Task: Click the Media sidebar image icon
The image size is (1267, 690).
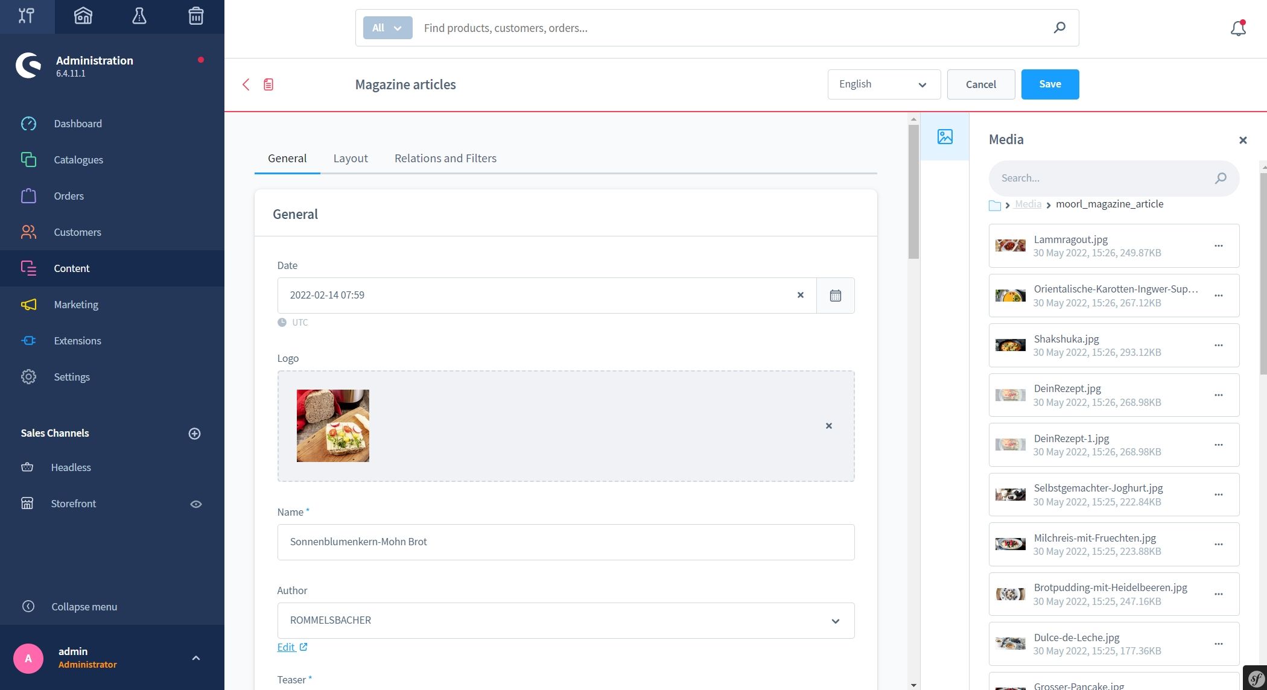Action: (x=945, y=137)
